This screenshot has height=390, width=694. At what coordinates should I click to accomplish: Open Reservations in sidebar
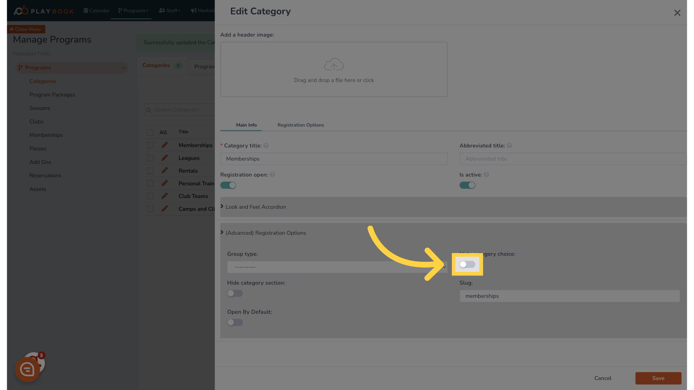coord(45,175)
